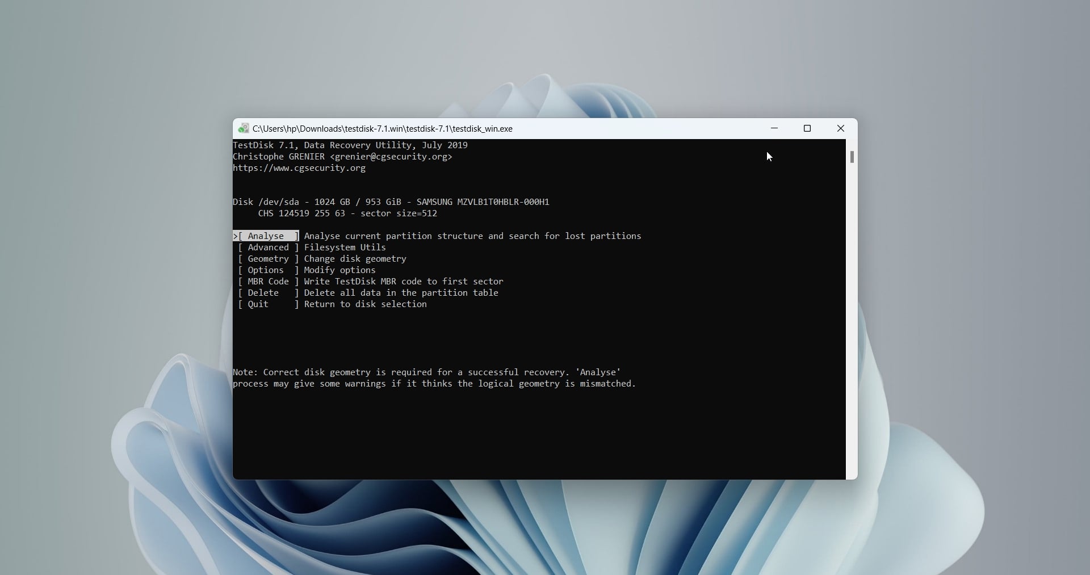Choose the Advanced filesystem utils entry
This screenshot has height=575, width=1090.
(x=268, y=247)
